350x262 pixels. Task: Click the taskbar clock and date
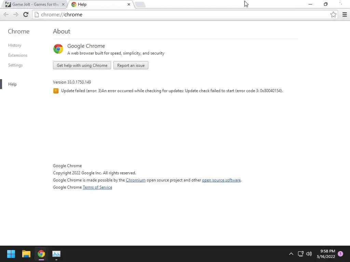point(326,254)
